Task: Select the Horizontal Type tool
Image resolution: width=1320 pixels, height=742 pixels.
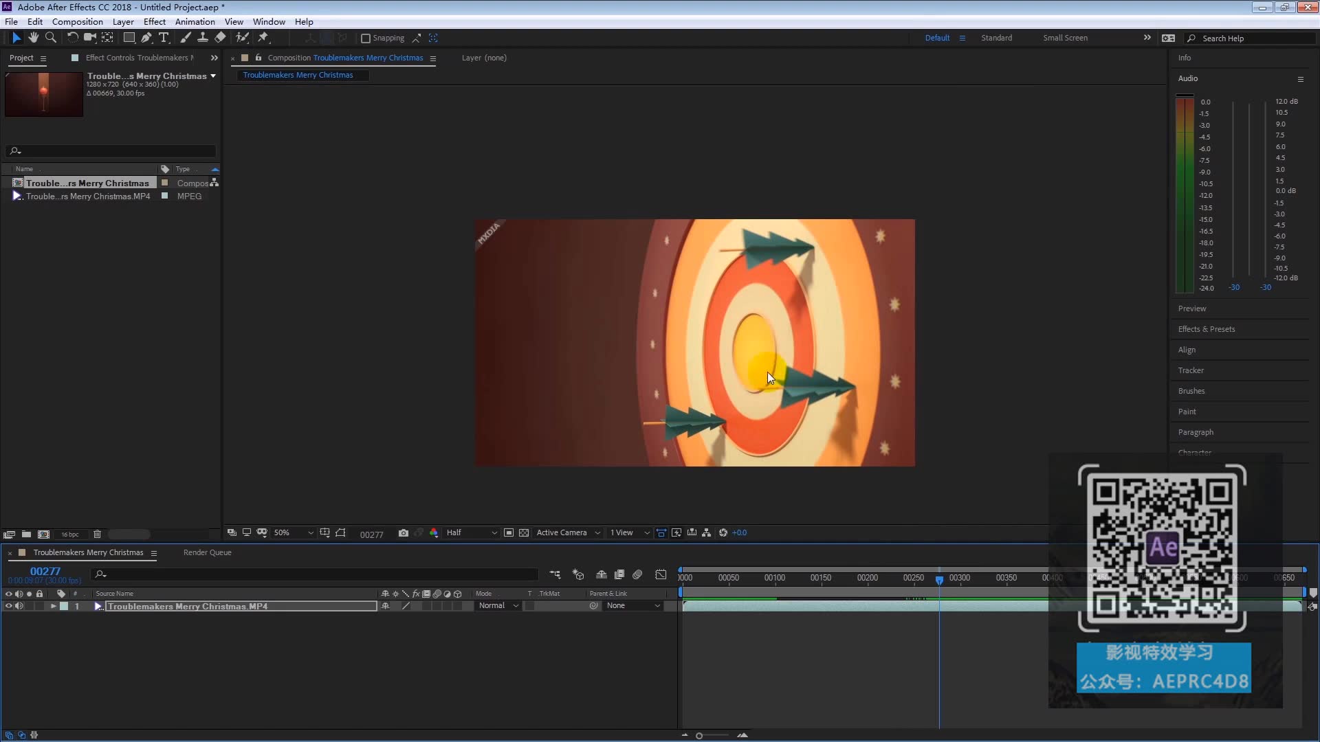Action: (x=164, y=38)
